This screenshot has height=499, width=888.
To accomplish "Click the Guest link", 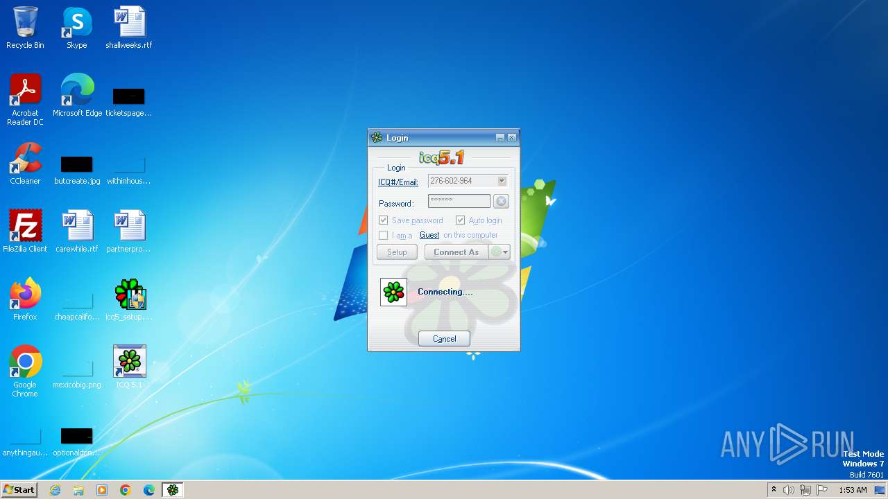I will tap(429, 235).
